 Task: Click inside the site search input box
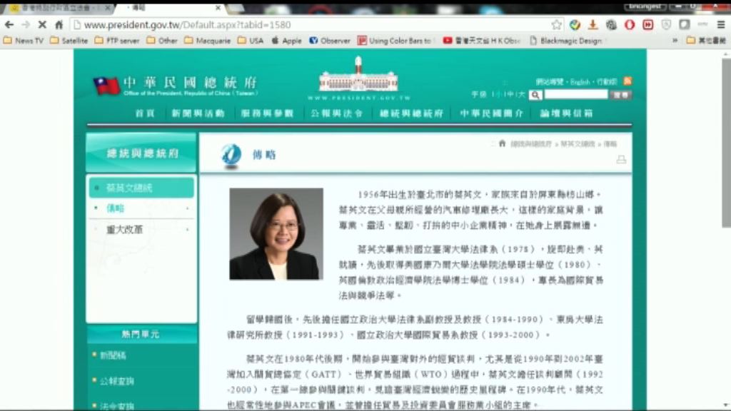(575, 93)
